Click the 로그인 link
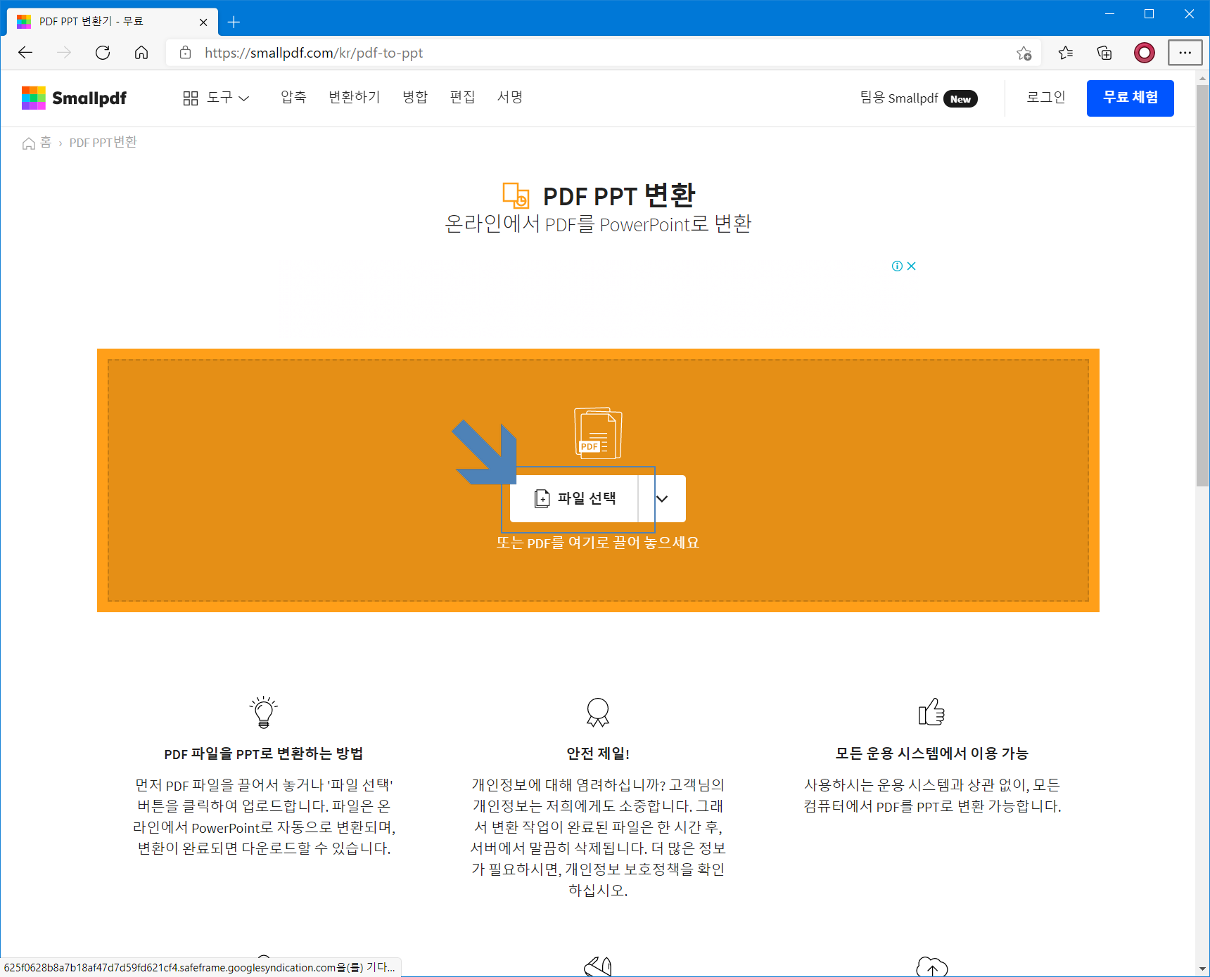 coord(1046,97)
